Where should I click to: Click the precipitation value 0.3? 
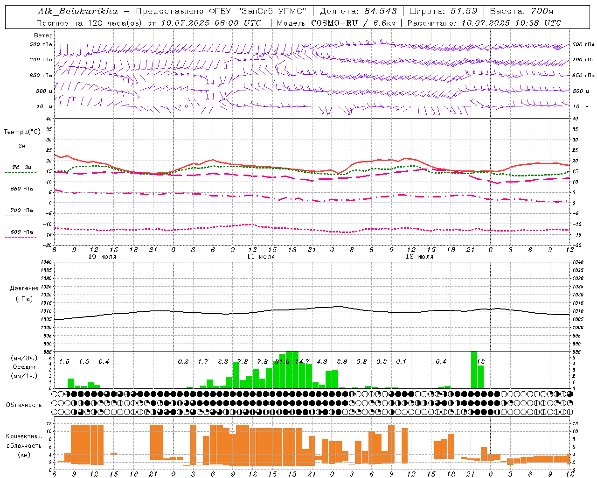click(x=361, y=362)
